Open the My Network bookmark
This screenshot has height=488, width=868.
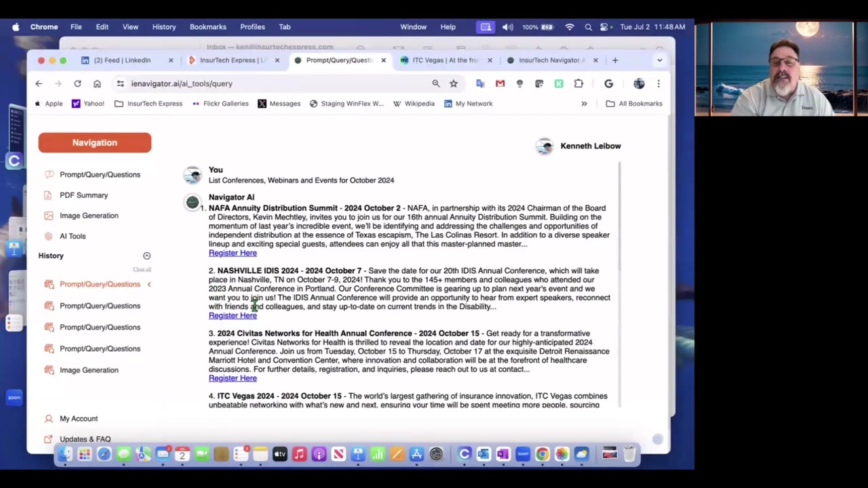(x=468, y=104)
